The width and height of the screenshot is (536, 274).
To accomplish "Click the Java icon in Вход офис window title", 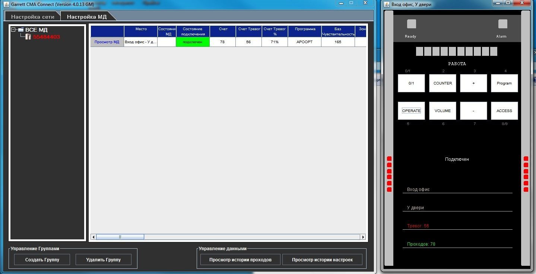I will [x=387, y=4].
